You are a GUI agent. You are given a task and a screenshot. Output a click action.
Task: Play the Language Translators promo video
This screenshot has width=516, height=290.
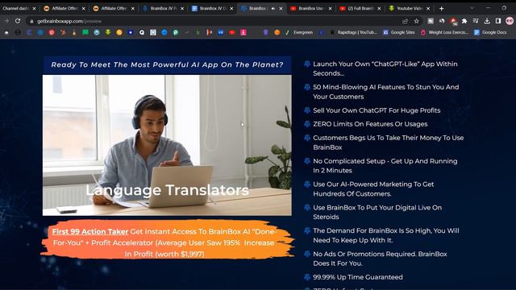pos(167,145)
